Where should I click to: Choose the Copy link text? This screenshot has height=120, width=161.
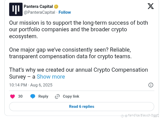pos(71,96)
